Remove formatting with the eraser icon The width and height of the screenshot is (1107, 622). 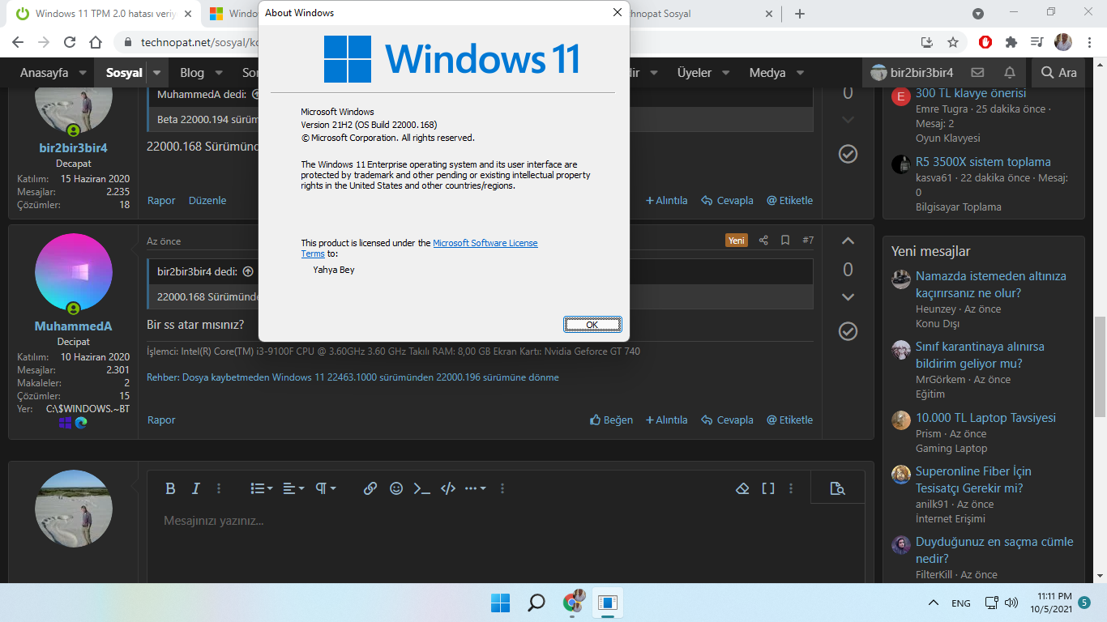click(742, 488)
